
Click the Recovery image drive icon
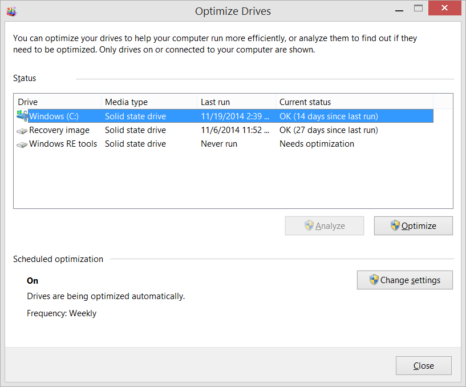pyautogui.click(x=22, y=130)
